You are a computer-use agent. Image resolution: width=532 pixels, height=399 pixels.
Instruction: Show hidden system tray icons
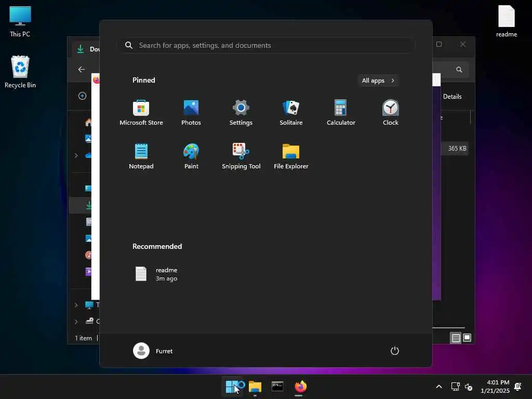pyautogui.click(x=438, y=387)
